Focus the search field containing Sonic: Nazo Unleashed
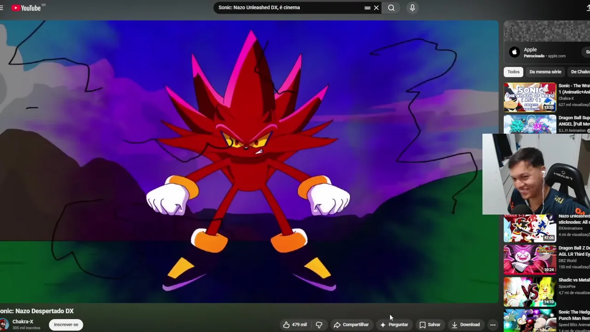The width and height of the screenshot is (590, 332). point(289,8)
